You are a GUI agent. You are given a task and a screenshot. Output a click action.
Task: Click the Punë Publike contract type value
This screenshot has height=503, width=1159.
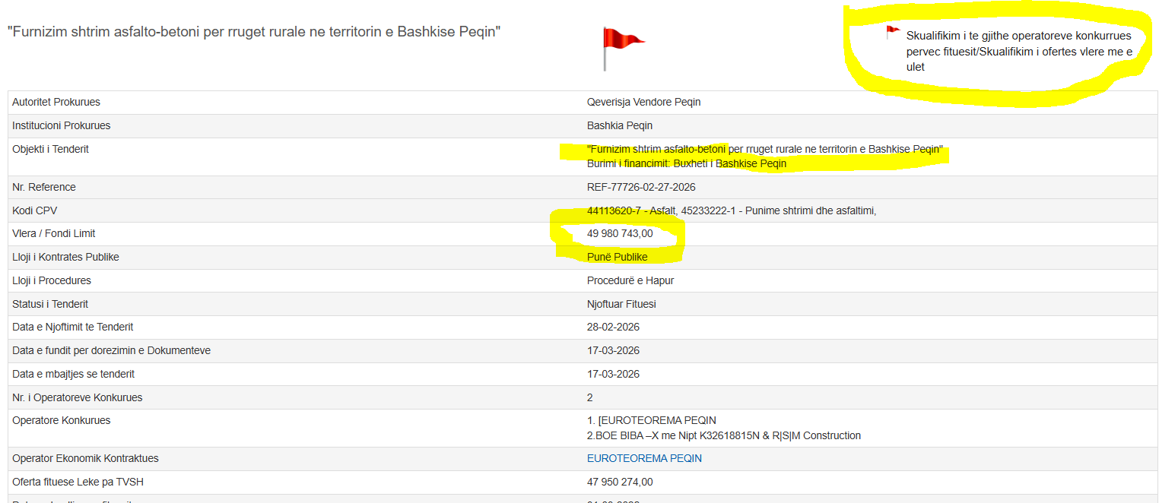(x=617, y=257)
